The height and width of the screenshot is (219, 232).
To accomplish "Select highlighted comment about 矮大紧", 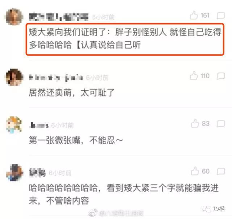I will tap(125, 40).
